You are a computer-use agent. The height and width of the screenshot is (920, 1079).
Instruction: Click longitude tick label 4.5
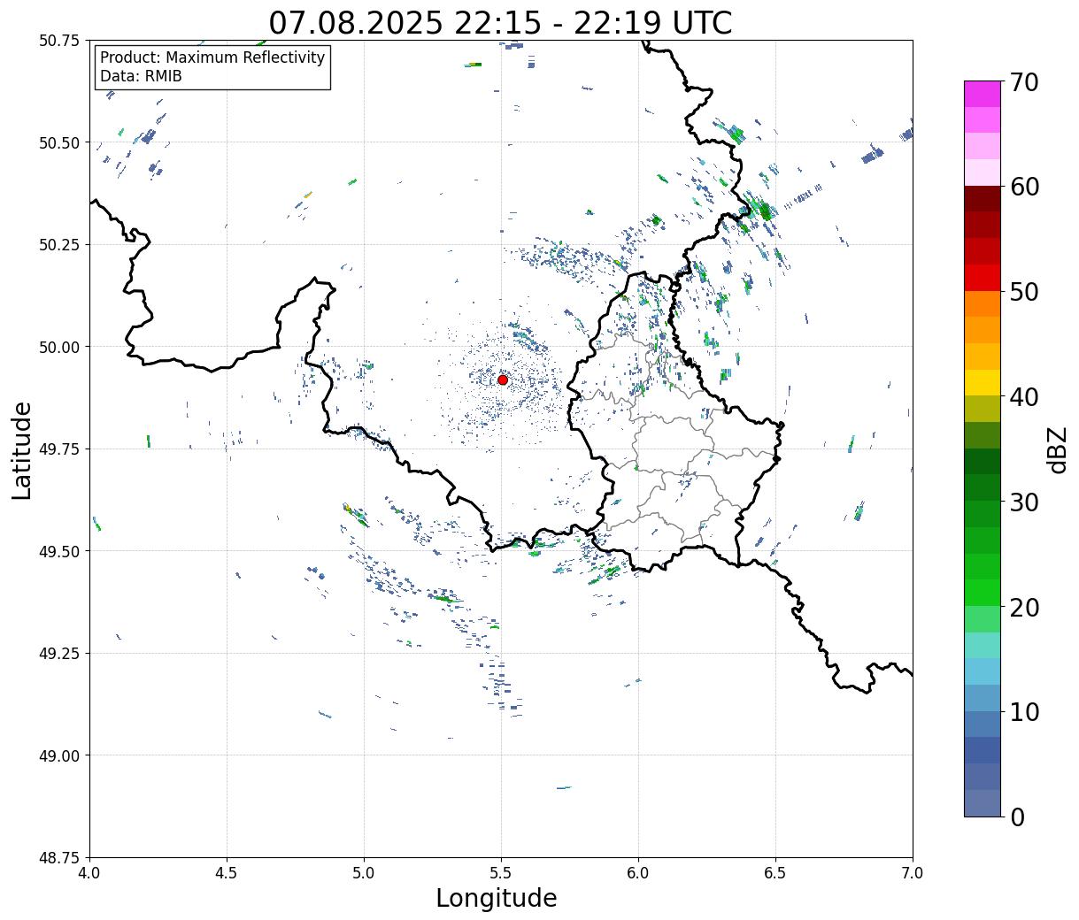(227, 872)
